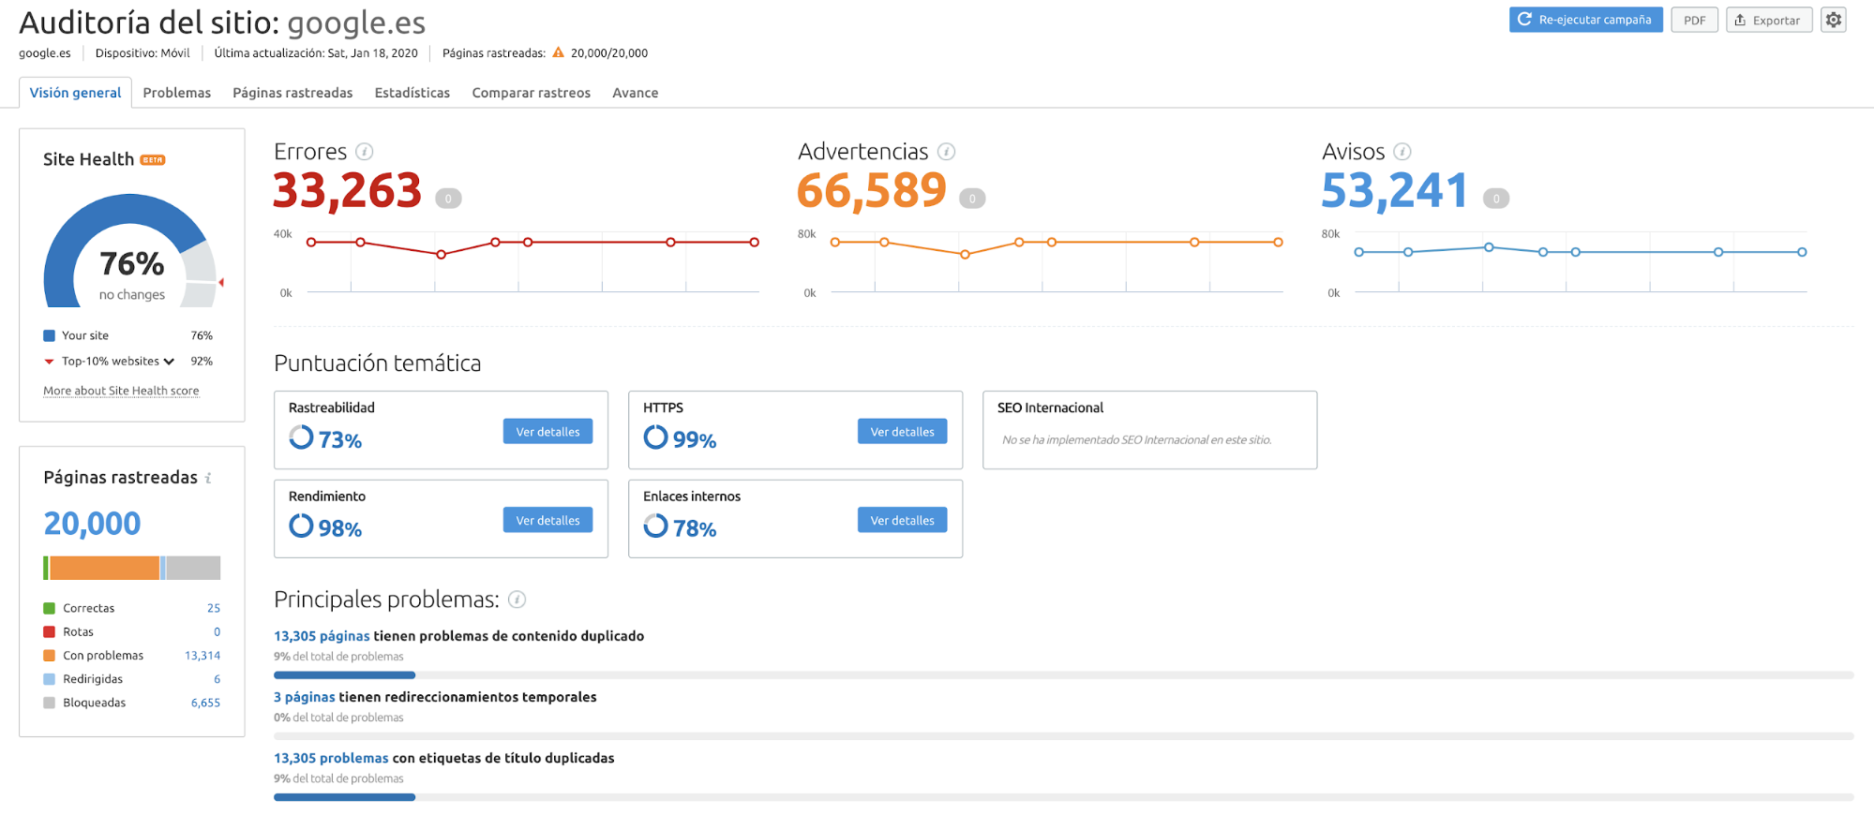Click the PDF button
The height and width of the screenshot is (815, 1874).
coord(1694,20)
